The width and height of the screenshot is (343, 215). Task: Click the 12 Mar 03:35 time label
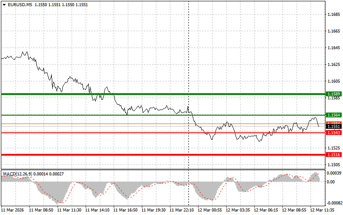tap(238, 210)
